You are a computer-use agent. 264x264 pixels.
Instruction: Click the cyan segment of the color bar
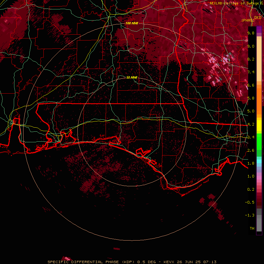(259, 161)
